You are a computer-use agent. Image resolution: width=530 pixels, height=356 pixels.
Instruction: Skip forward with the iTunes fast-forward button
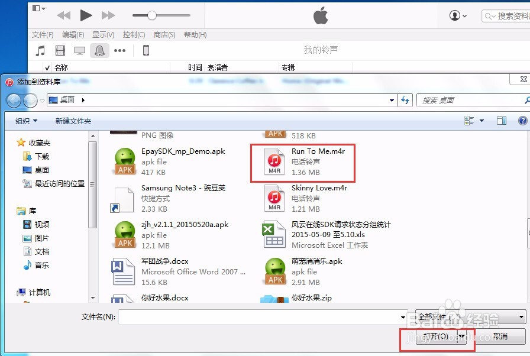coord(108,15)
